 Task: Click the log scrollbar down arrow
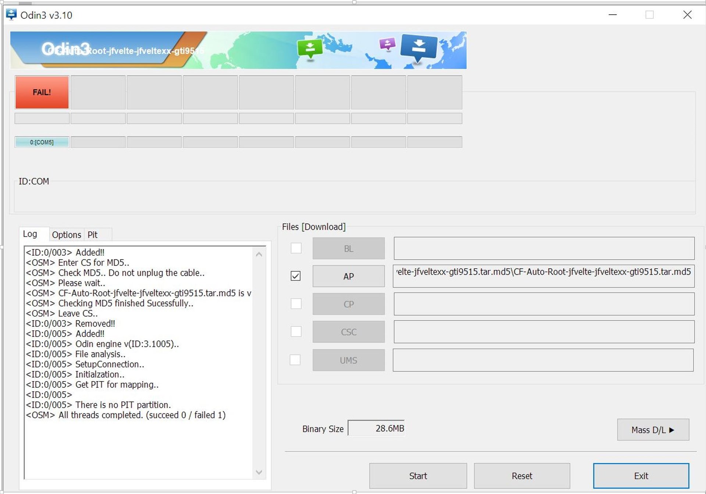point(259,472)
